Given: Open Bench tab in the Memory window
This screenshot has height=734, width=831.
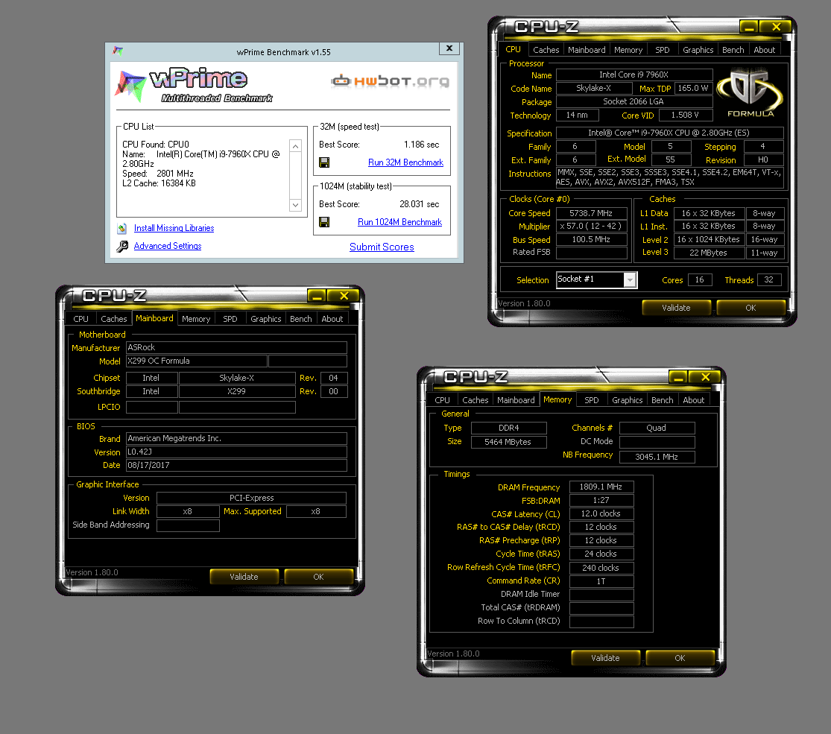Looking at the screenshot, I should (x=662, y=400).
